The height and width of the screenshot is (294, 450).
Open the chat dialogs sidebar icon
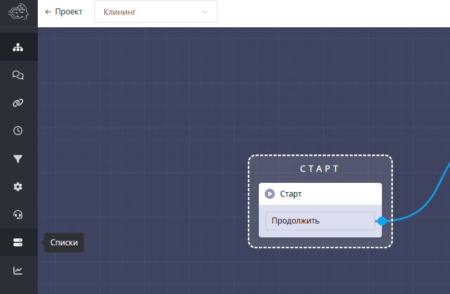tap(18, 75)
